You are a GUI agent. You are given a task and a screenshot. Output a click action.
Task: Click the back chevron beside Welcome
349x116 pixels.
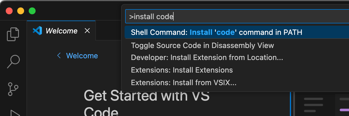pos(59,56)
